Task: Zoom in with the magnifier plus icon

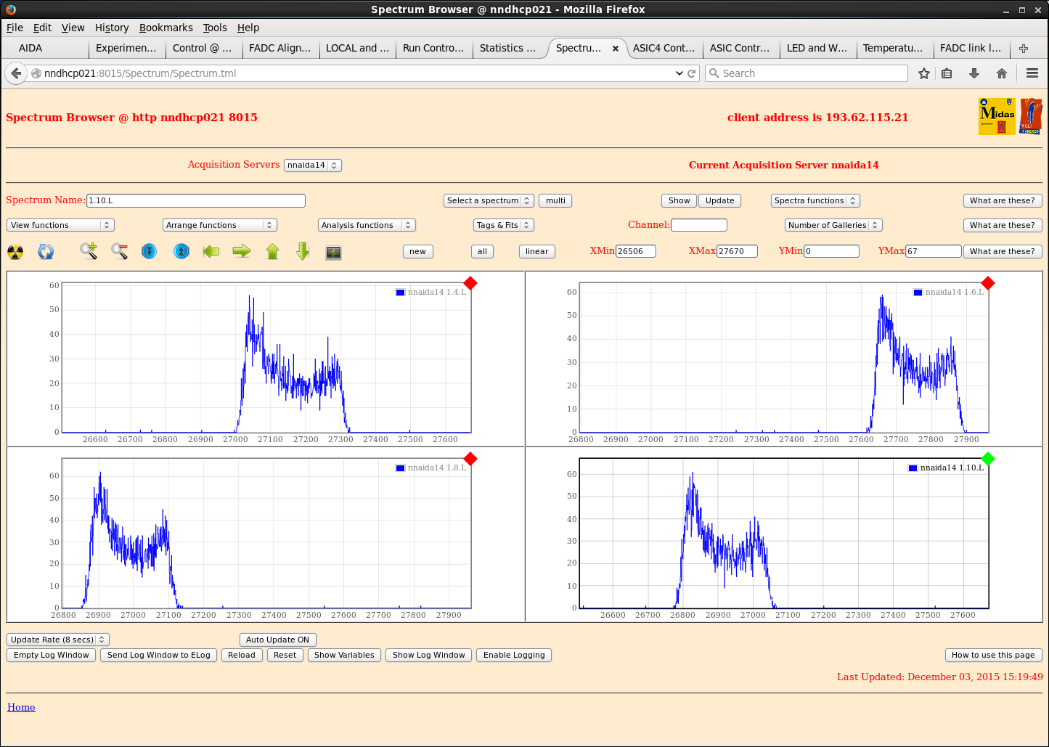Action: (x=89, y=251)
